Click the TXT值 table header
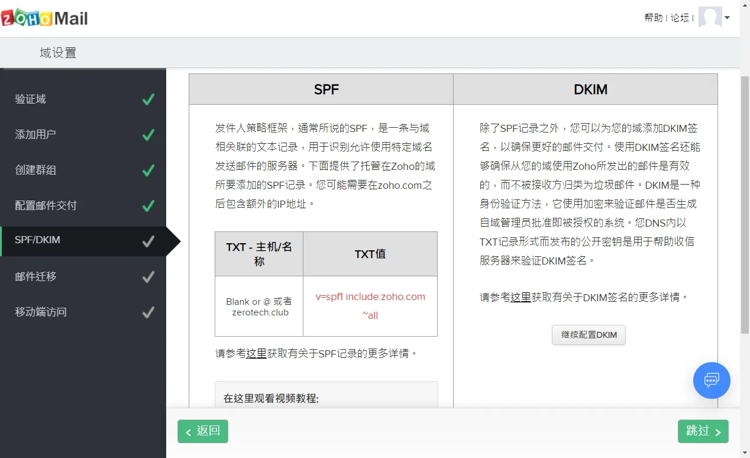Screen dimensions: 750x458 pyautogui.click(x=370, y=254)
